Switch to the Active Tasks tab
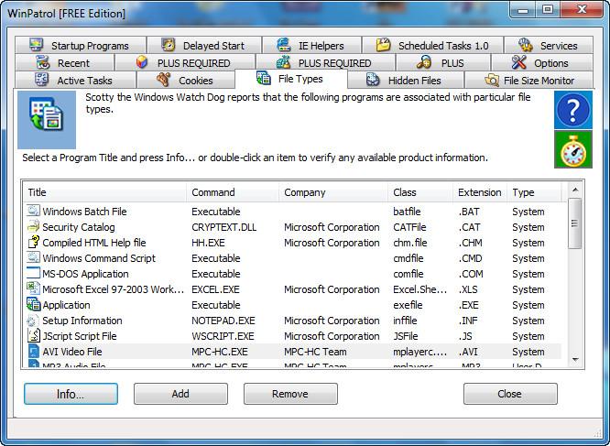 (x=76, y=80)
